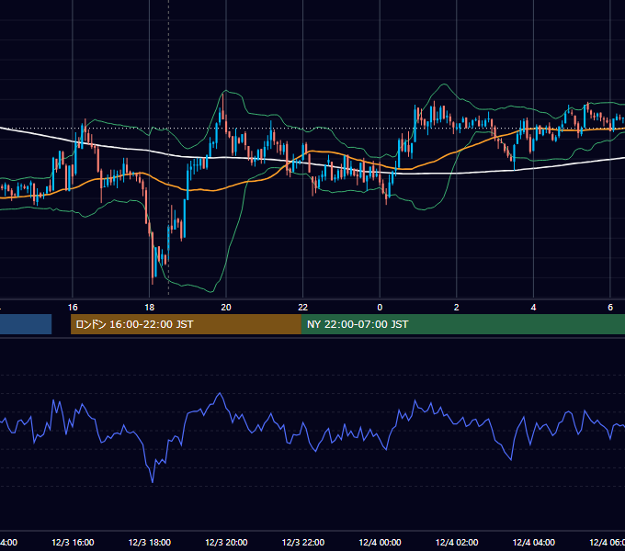Click the oscillator peak near 20:00
Viewport: 625px width, 551px height.
tap(220, 393)
